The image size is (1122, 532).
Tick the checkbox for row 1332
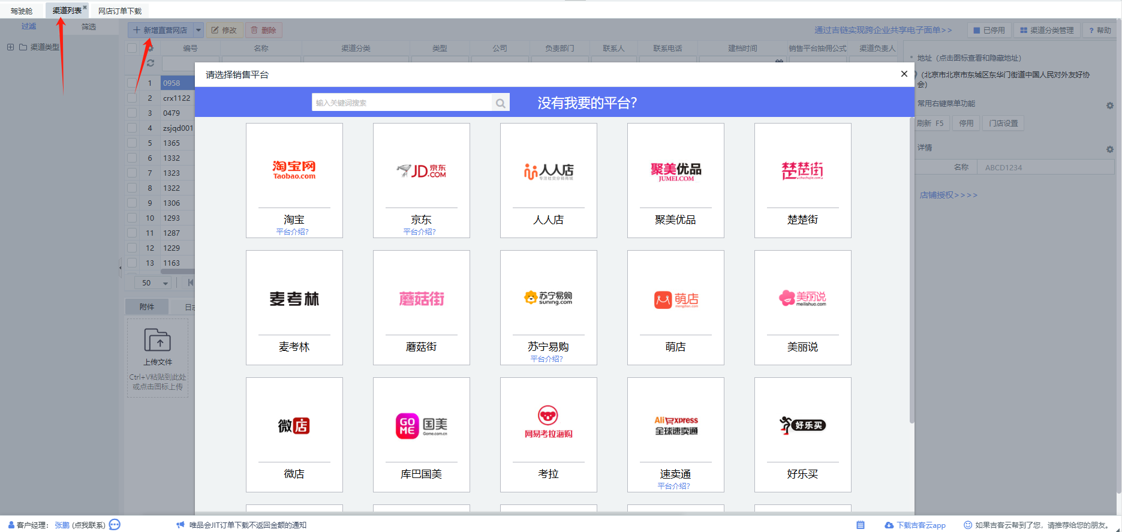coord(132,158)
